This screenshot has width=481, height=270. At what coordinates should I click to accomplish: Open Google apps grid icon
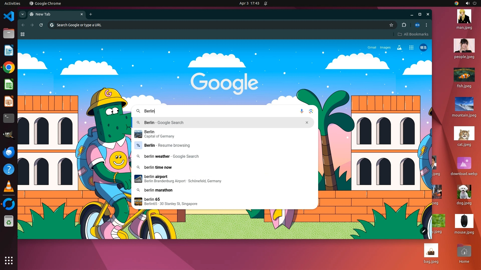411,47
